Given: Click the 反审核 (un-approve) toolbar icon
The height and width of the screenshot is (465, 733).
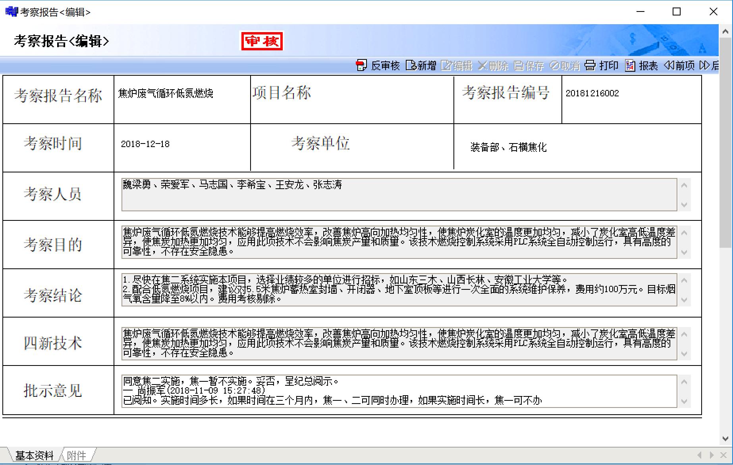Looking at the screenshot, I should 361,65.
